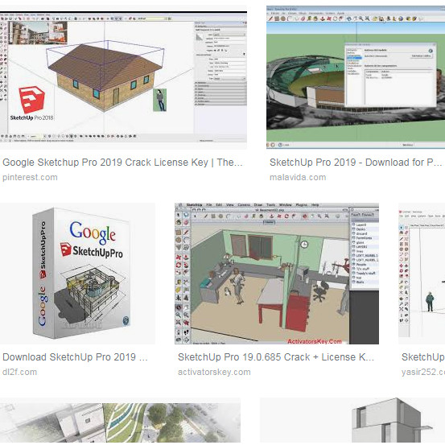The width and height of the screenshot is (445, 445).
Task: Visit the activatorskey.com source link
Action: coord(214,372)
